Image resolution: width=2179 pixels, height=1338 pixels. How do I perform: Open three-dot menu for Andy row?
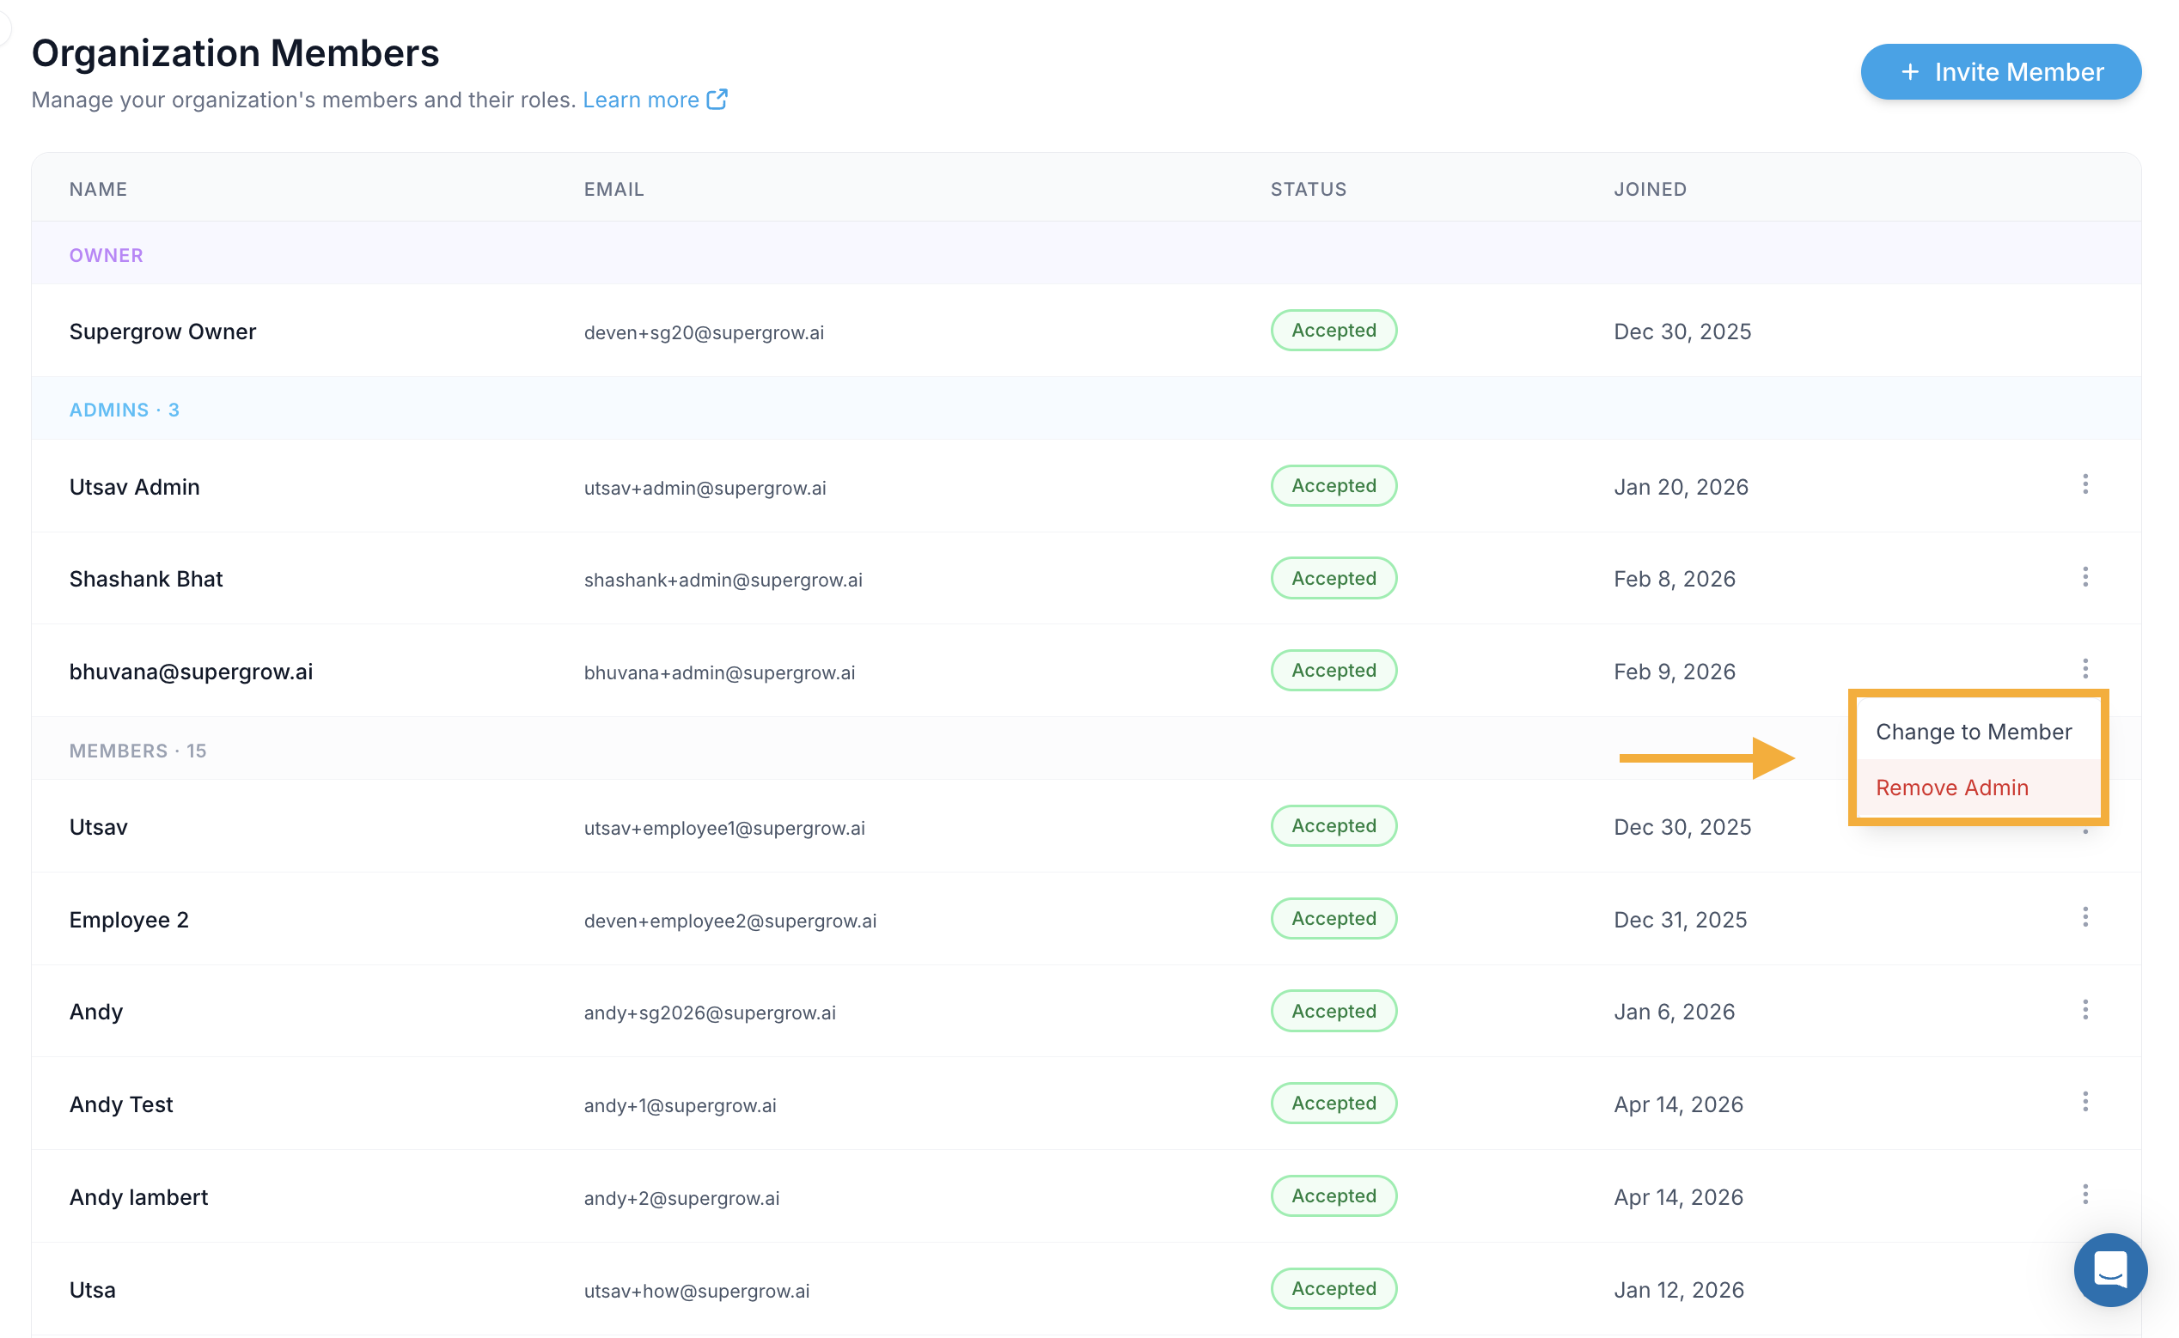(2084, 1010)
